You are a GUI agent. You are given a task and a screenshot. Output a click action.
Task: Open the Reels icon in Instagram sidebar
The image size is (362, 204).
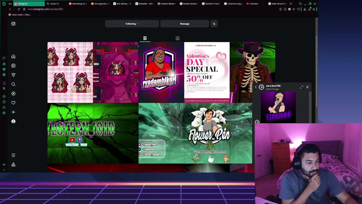pyautogui.click(x=13, y=66)
